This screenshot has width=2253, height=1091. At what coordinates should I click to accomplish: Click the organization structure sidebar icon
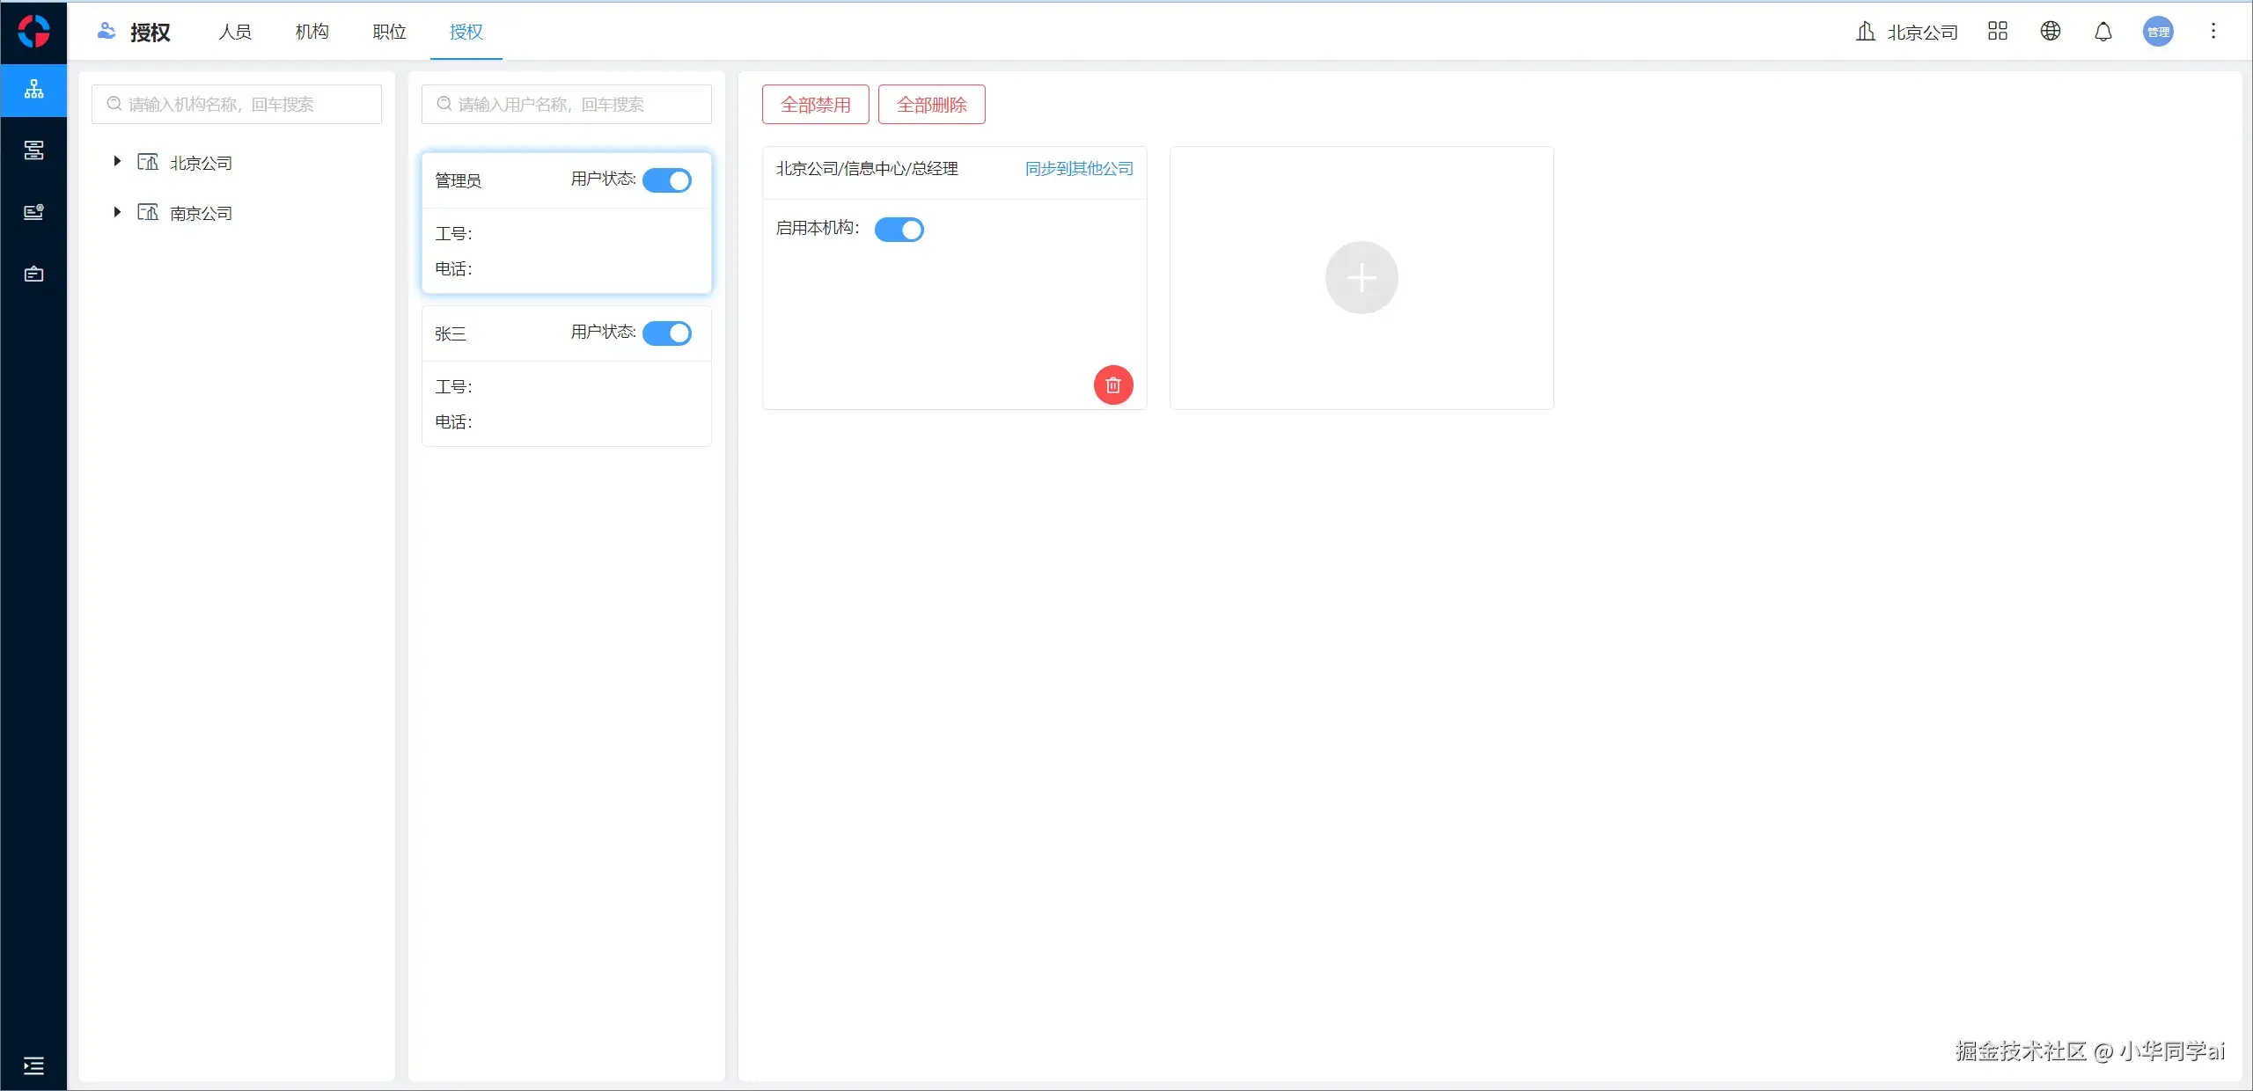tap(33, 90)
